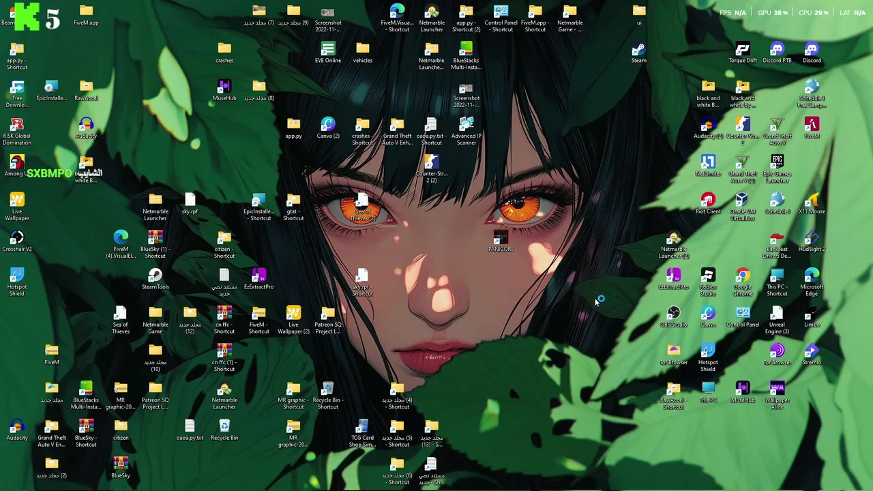Click the GPU 38% overlay reading
The width and height of the screenshot is (873, 491).
pyautogui.click(x=772, y=13)
